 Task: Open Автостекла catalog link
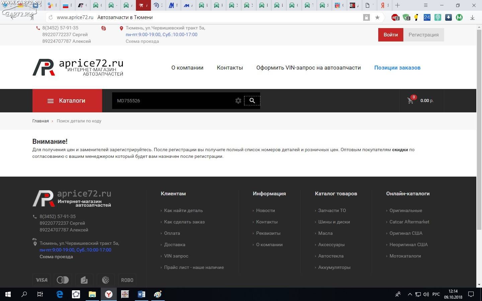coord(331,256)
